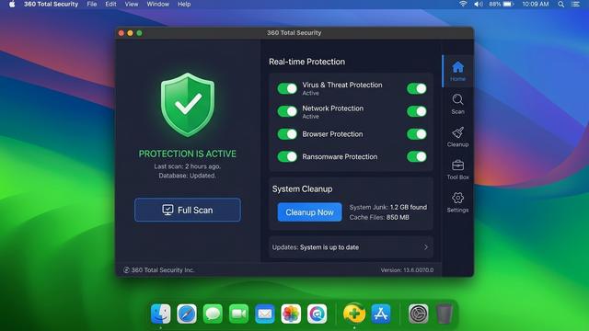Open the File menu
589x331 pixels.
point(92,4)
